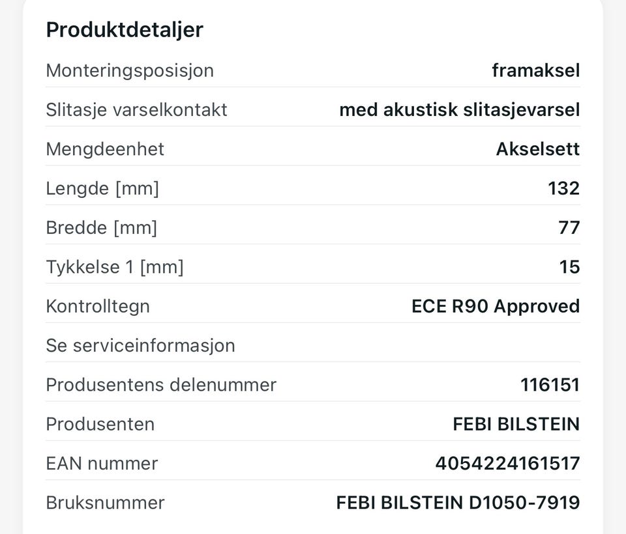Screen dimensions: 626x534
Task: Click the thickness value 15
Action: click(x=570, y=267)
